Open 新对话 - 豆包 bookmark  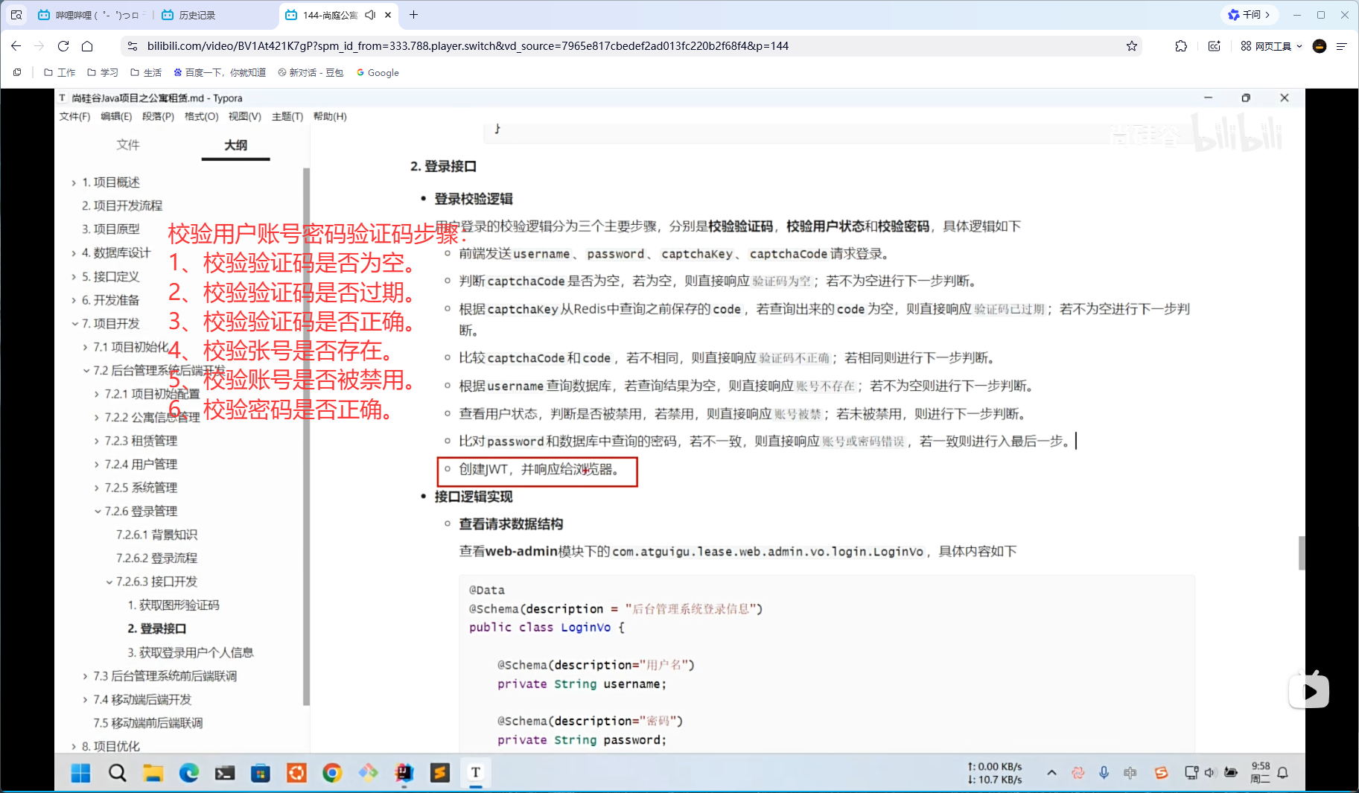(x=311, y=73)
